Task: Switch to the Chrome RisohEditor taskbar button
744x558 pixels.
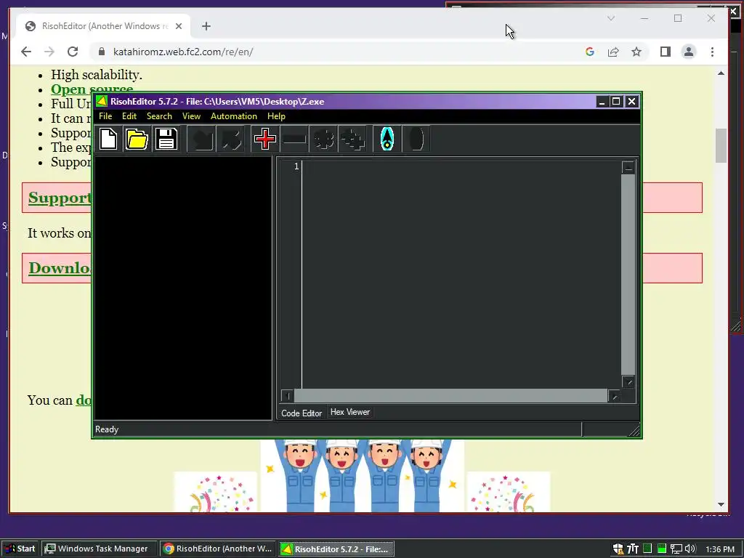Action: [x=218, y=549]
